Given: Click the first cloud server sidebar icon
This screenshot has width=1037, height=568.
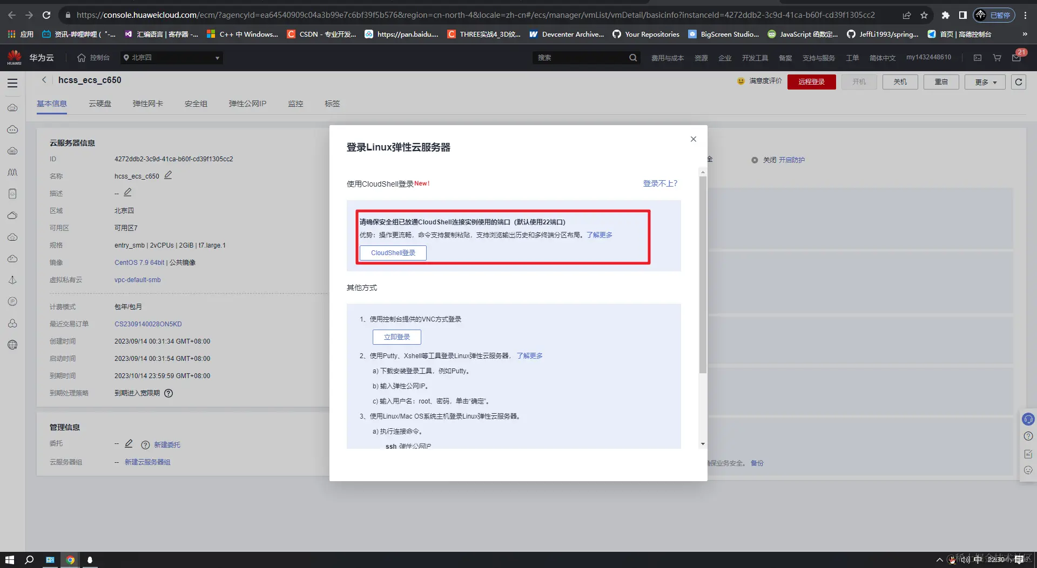Looking at the screenshot, I should click(x=12, y=108).
